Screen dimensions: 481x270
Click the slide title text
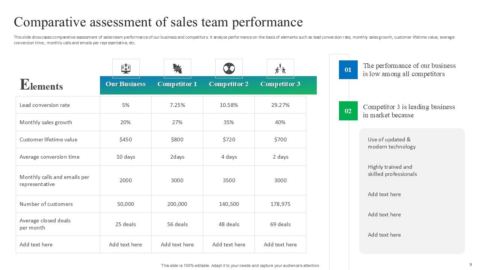pyautogui.click(x=158, y=22)
